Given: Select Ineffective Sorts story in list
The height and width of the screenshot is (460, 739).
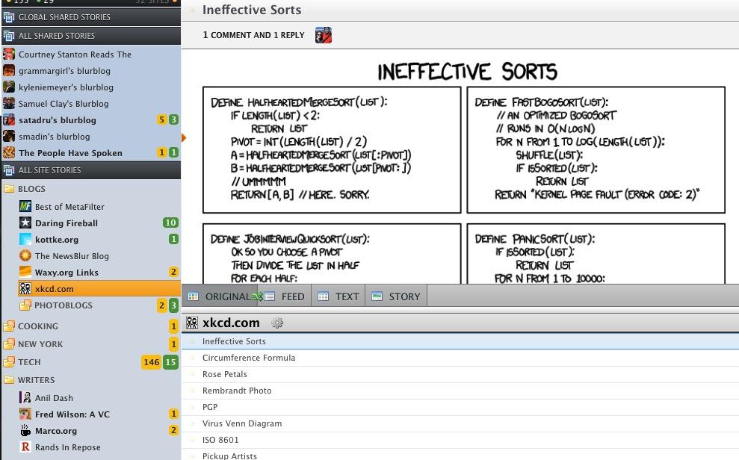Looking at the screenshot, I should [x=460, y=341].
